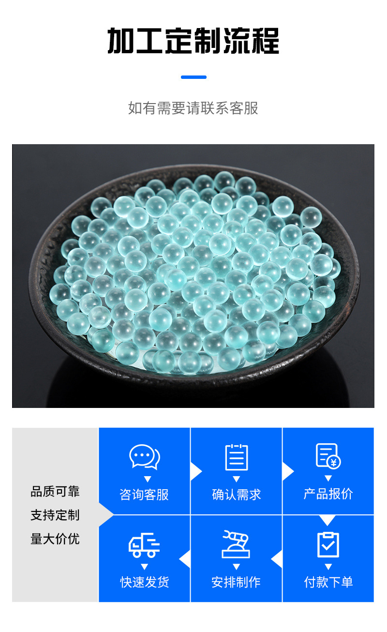The width and height of the screenshot is (387, 632).
Task: Click the chat bubbles icon above 咨询客服
Action: (144, 457)
